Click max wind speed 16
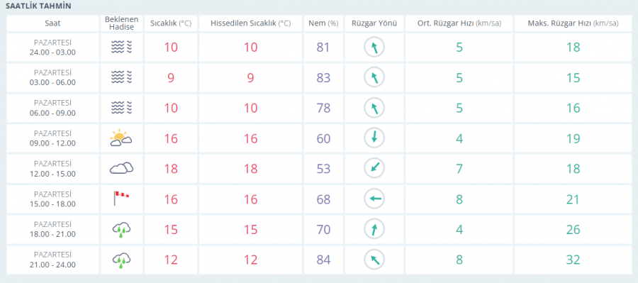Screen dimensions: 638x283 tap(573, 109)
